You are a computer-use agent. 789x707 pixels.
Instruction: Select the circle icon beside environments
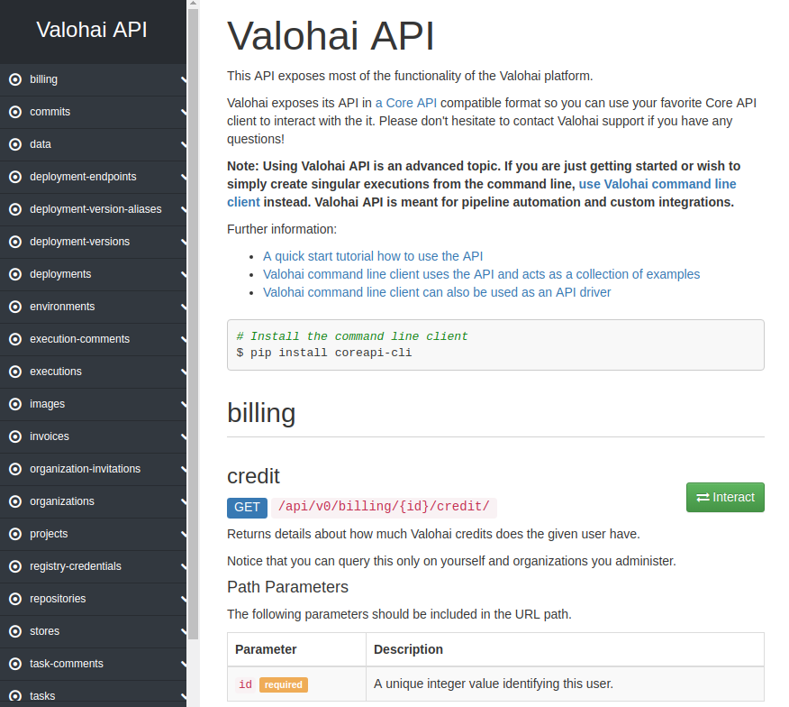click(15, 307)
